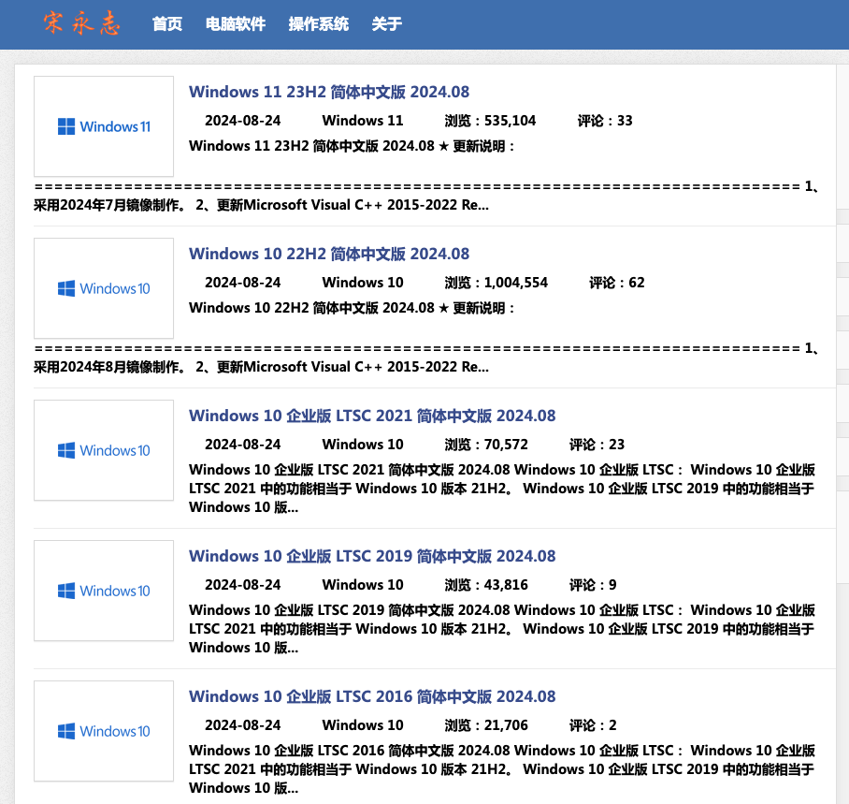Click the 评论：2 comment count
The width and height of the screenshot is (849, 804).
pos(593,725)
